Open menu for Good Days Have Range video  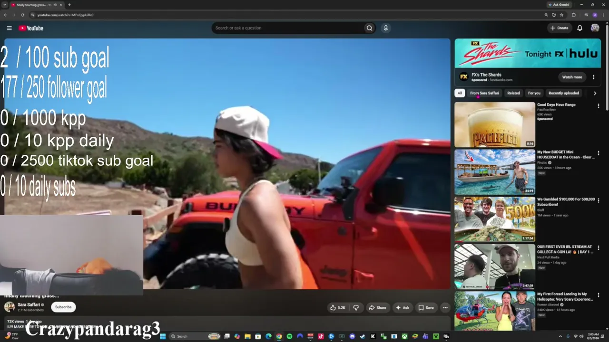599,106
